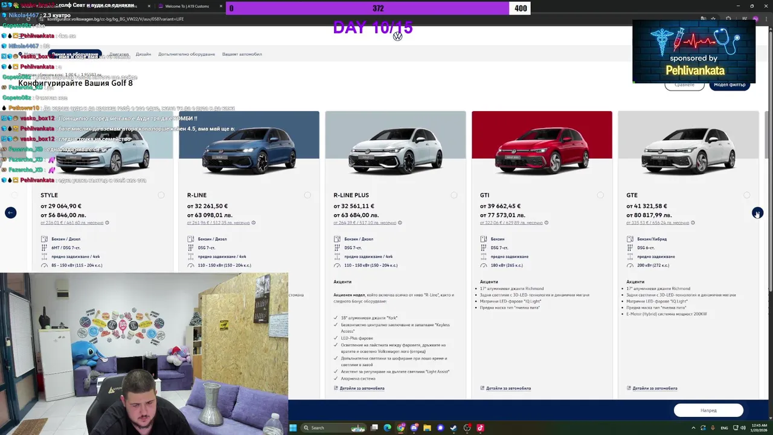The height and width of the screenshot is (435, 773).
Task: Select the GTI trim radio button
Action: tap(600, 195)
